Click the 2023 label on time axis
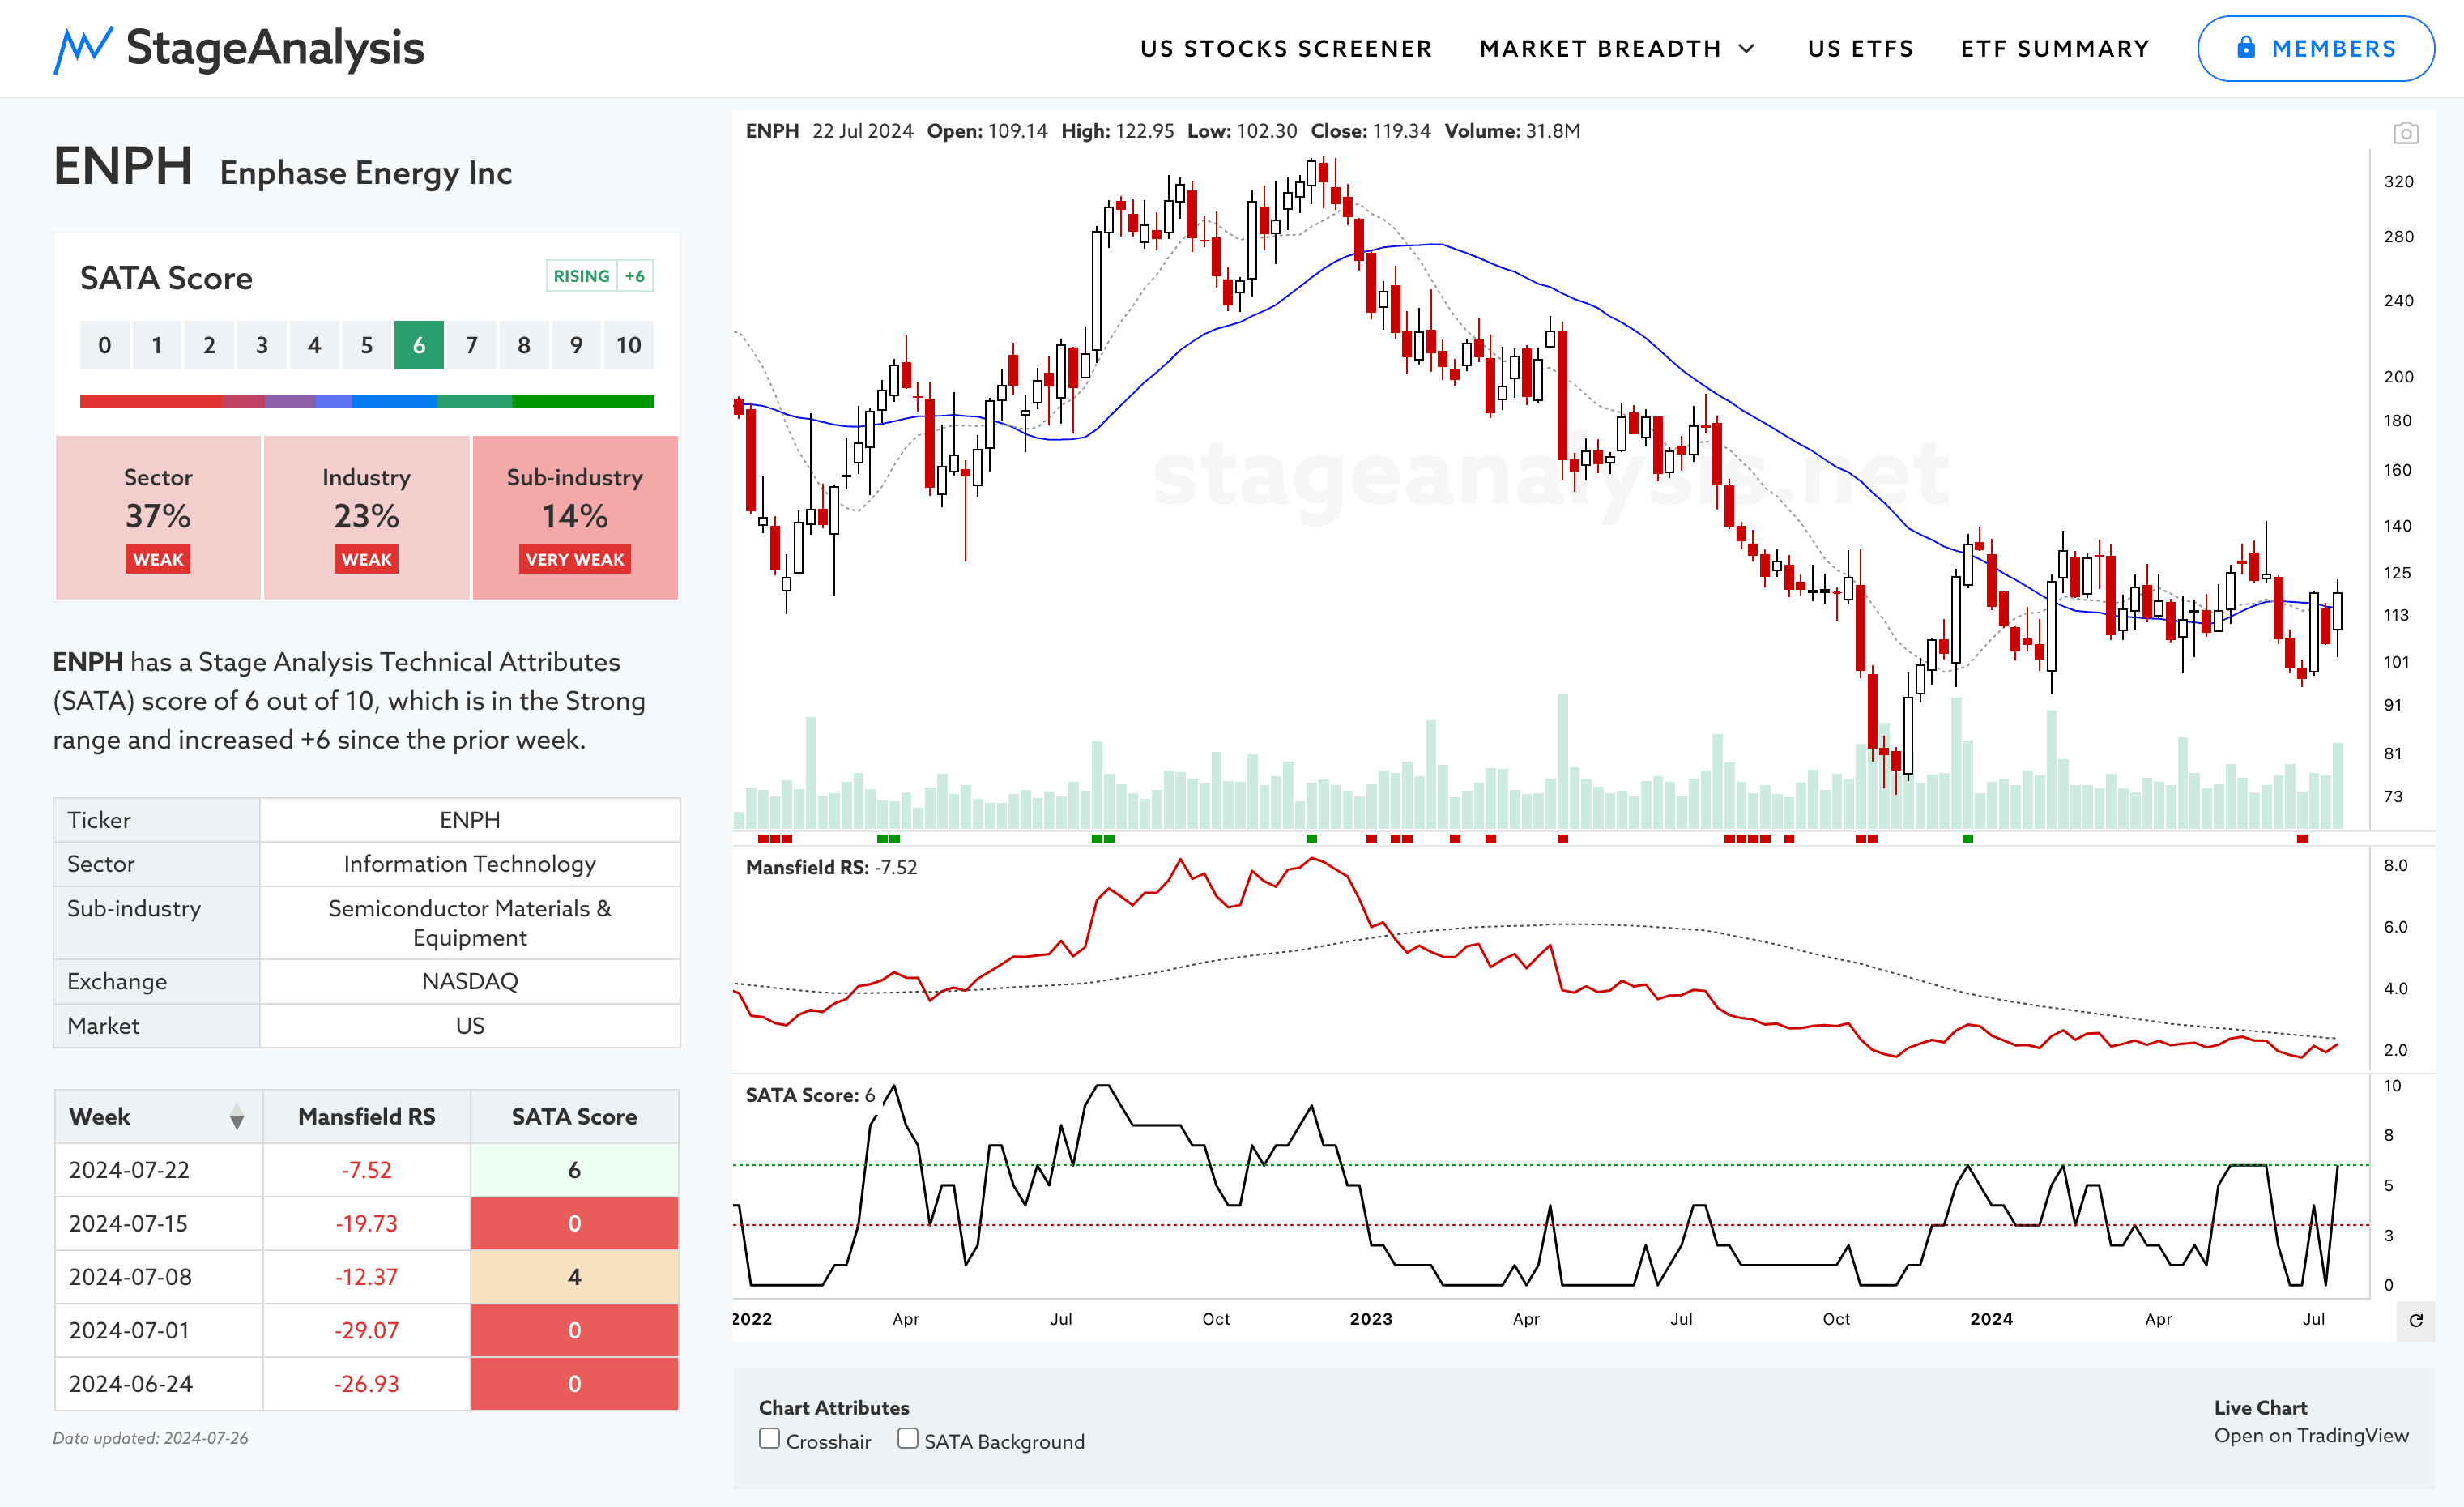 click(1370, 1319)
